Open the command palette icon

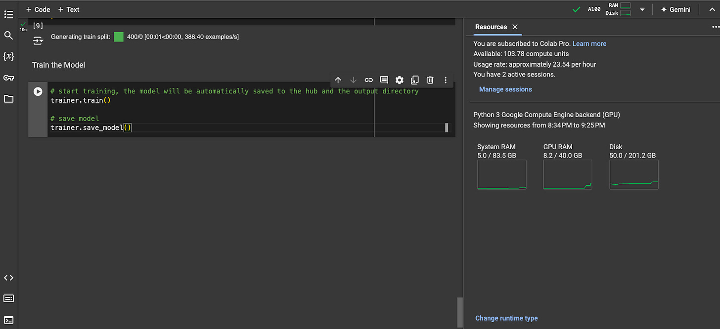(x=8, y=298)
